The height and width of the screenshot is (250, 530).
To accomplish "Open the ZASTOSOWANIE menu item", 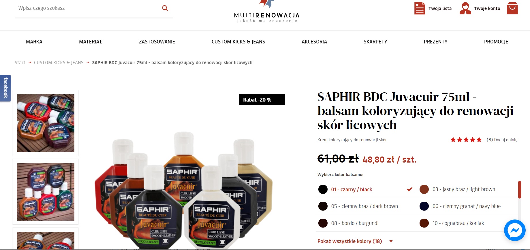I will (157, 42).
